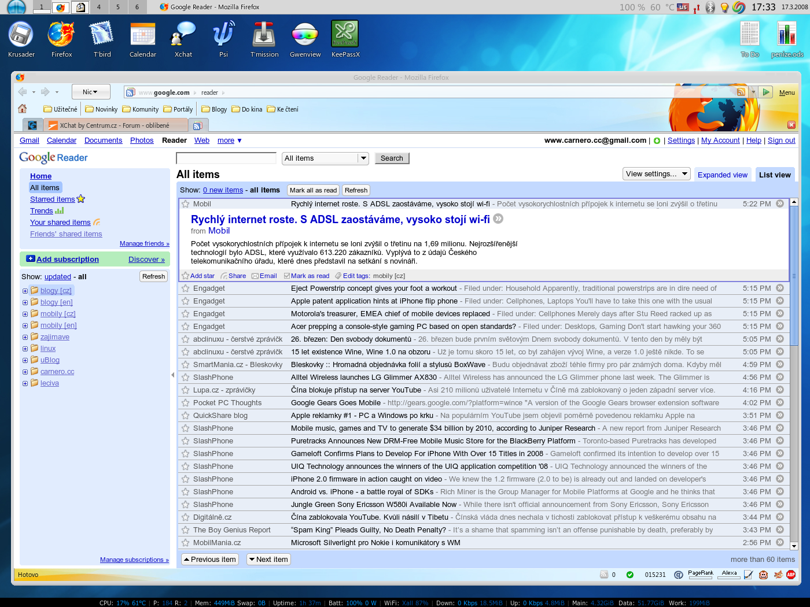Click the Reader search input field
Viewport: 810px width, 607px height.
click(226, 158)
